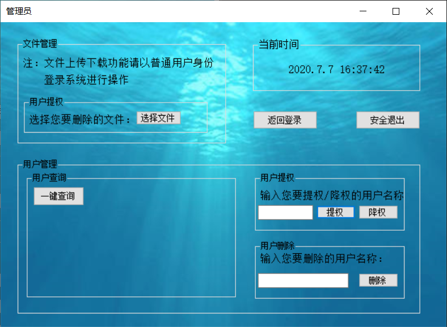The image size is (447, 327).
Task: Click the 输入您要删除的用户名称 label
Action: pos(321,258)
